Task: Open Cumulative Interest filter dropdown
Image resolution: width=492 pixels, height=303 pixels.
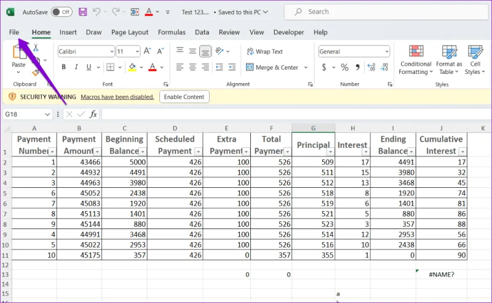Action: point(462,152)
